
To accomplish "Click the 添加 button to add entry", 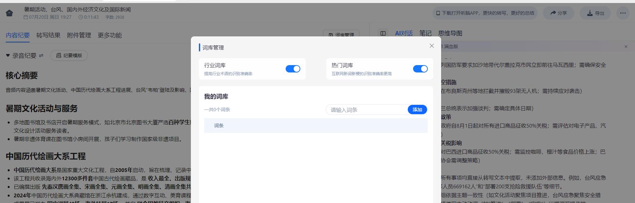I will [417, 110].
